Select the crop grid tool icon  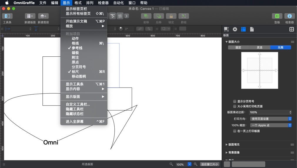120,16
